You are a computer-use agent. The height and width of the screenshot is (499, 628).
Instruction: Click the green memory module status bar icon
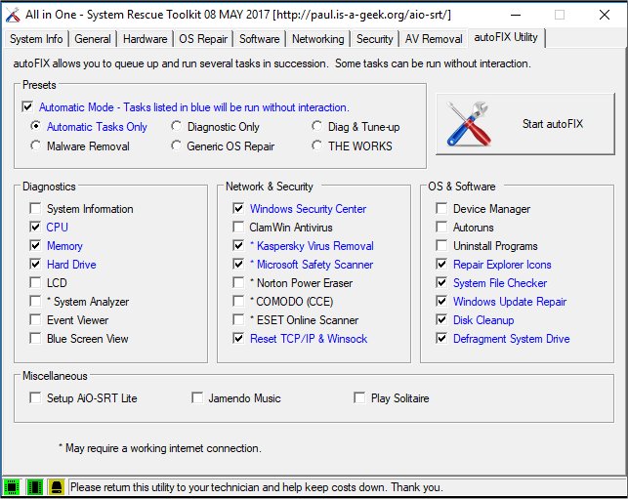pos(35,486)
